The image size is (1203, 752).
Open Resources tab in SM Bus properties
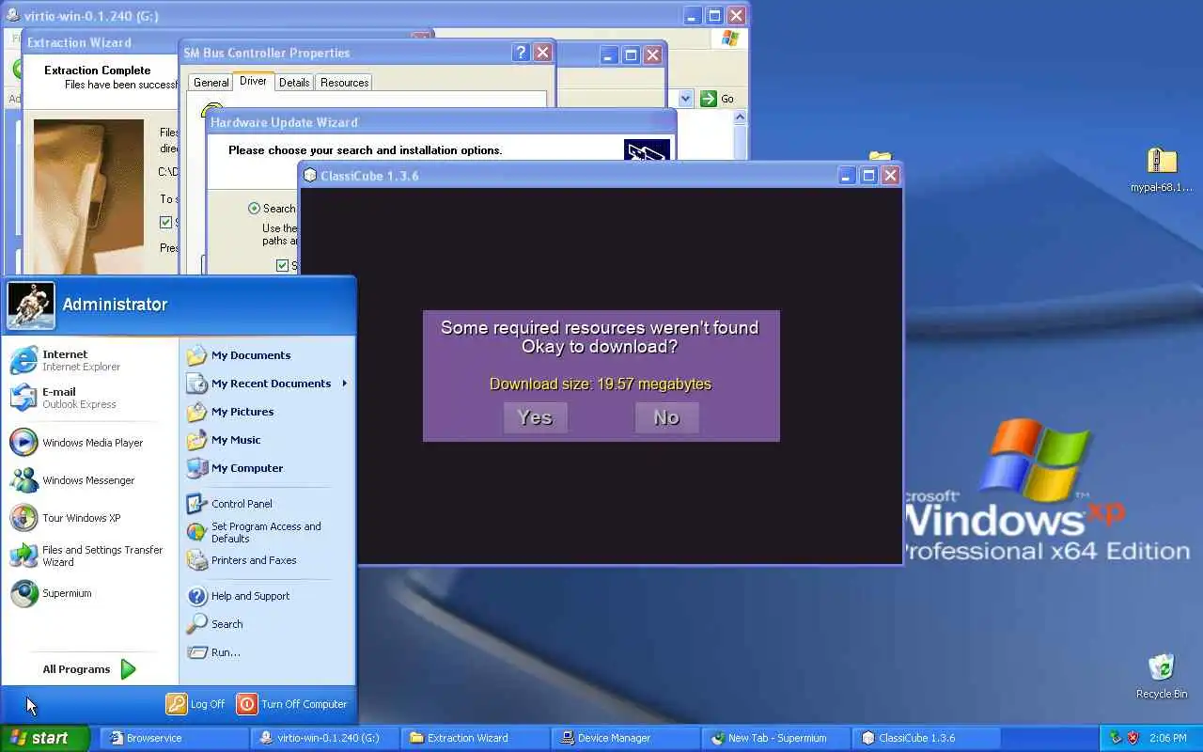pyautogui.click(x=344, y=83)
